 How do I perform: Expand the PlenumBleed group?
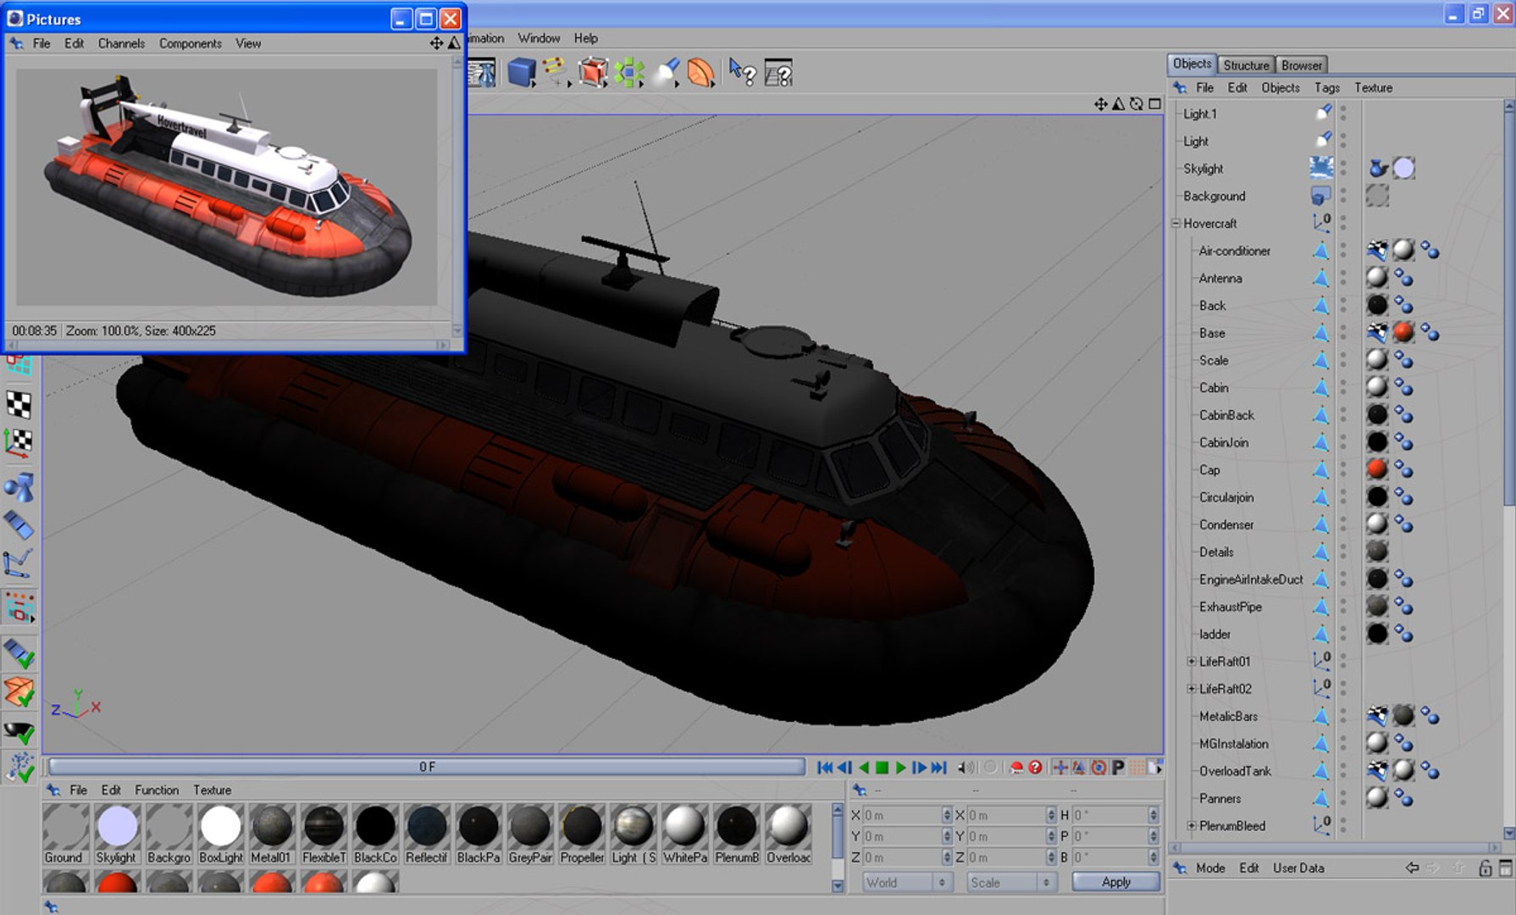[x=1191, y=825]
